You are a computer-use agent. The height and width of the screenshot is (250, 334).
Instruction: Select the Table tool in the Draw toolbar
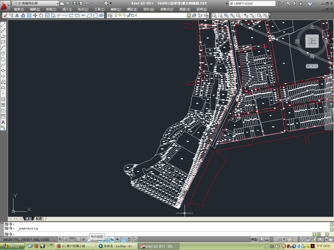tap(3, 116)
